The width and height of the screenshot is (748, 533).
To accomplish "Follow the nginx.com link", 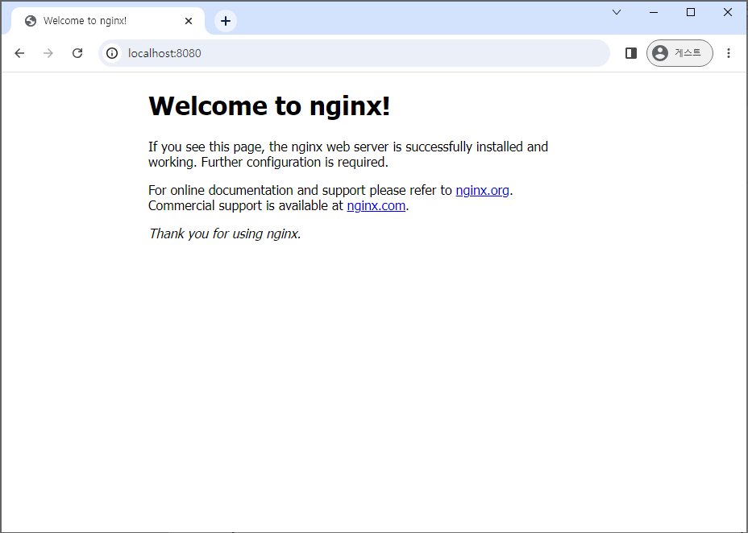I will click(x=376, y=205).
